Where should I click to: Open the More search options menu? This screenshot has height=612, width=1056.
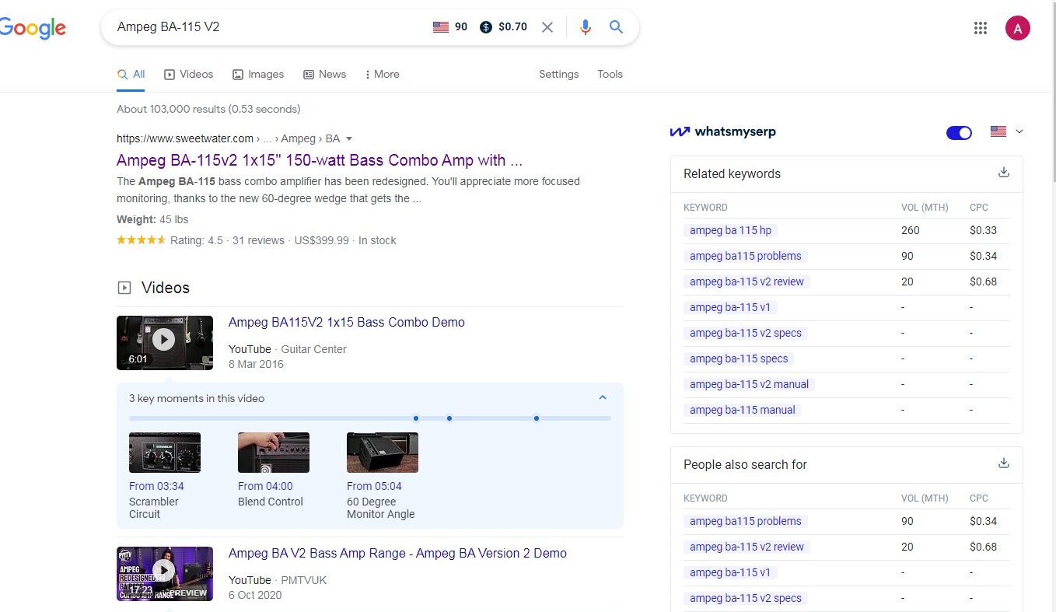tap(382, 74)
